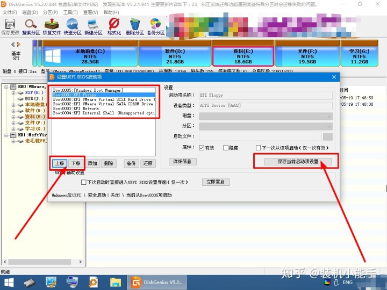Image resolution: width=387 pixels, height=290 pixels.
Task: Toggle the 有效 active checkbox
Action: 202,148
